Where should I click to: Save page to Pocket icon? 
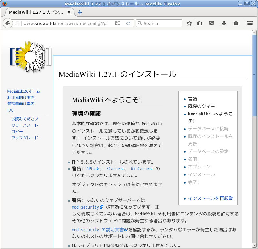[212, 23]
